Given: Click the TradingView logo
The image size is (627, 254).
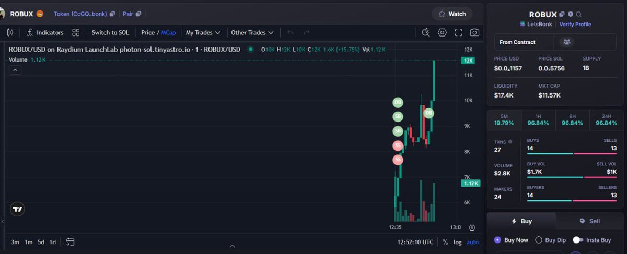Looking at the screenshot, I should pyautogui.click(x=18, y=209).
